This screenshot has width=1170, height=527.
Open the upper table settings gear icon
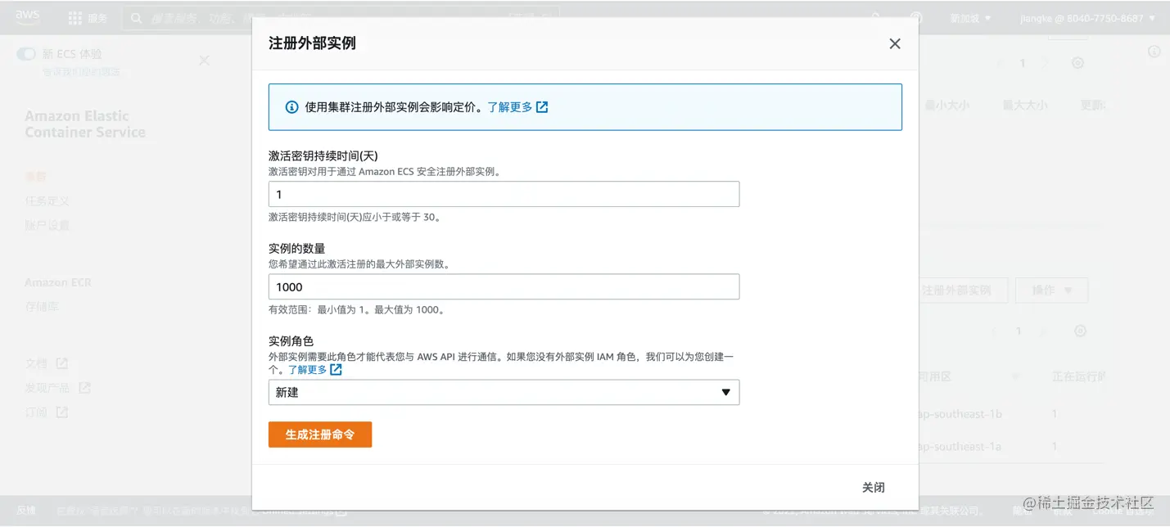tap(1078, 63)
